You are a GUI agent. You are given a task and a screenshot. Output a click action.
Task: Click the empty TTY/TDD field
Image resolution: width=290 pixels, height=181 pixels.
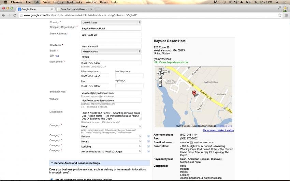[x=129, y=86]
